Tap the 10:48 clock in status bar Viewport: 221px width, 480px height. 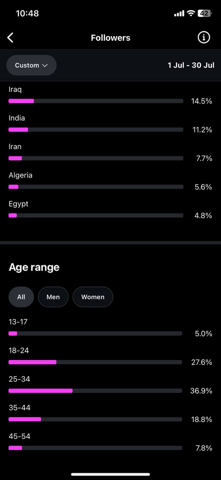point(27,13)
